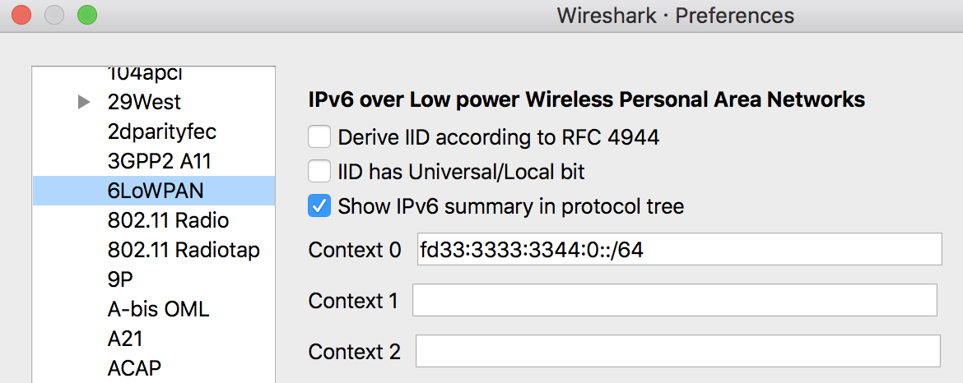
Task: Select the 9P protocol entry
Action: [x=120, y=279]
